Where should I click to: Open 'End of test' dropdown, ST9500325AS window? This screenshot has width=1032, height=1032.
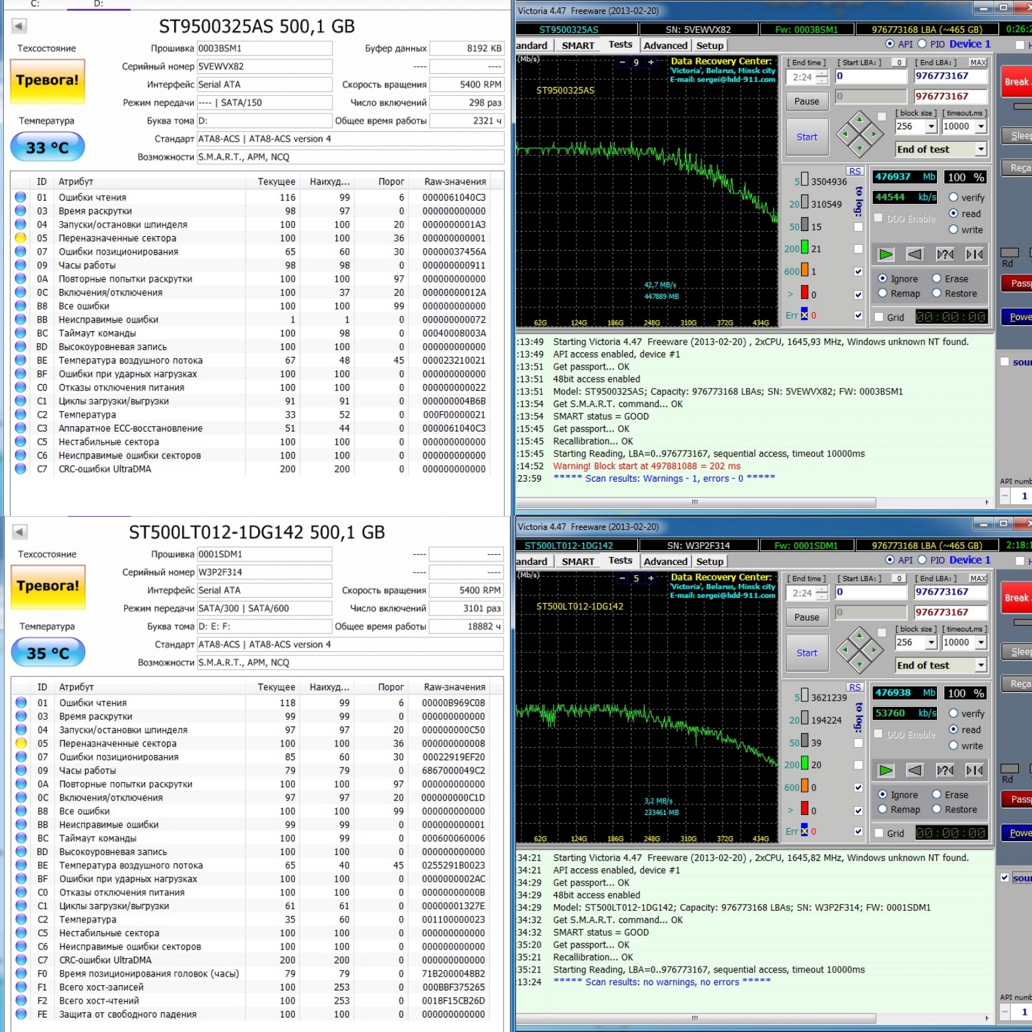pyautogui.click(x=981, y=149)
